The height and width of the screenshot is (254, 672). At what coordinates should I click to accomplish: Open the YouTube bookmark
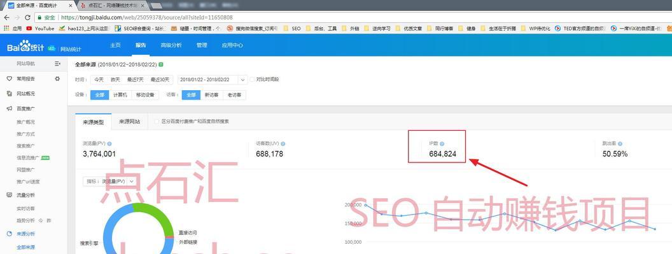click(x=40, y=29)
